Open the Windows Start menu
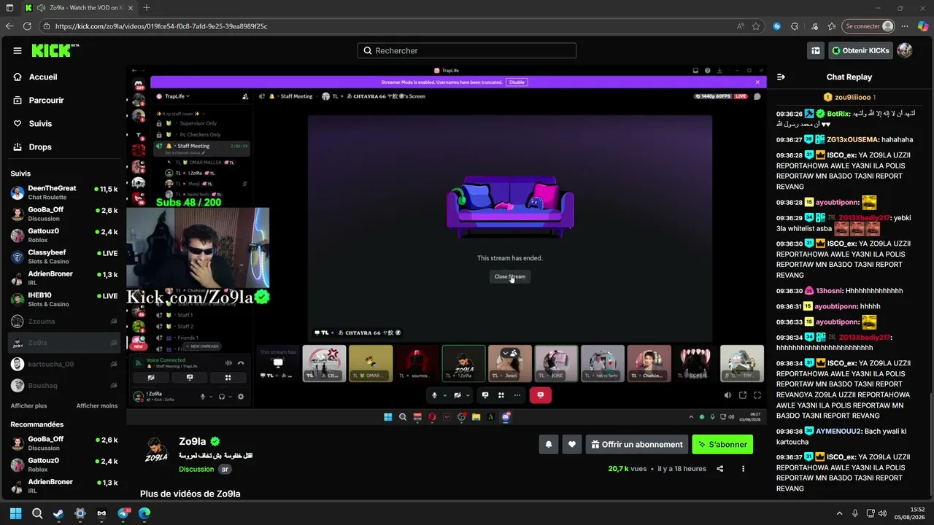The width and height of the screenshot is (934, 525). pyautogui.click(x=15, y=513)
